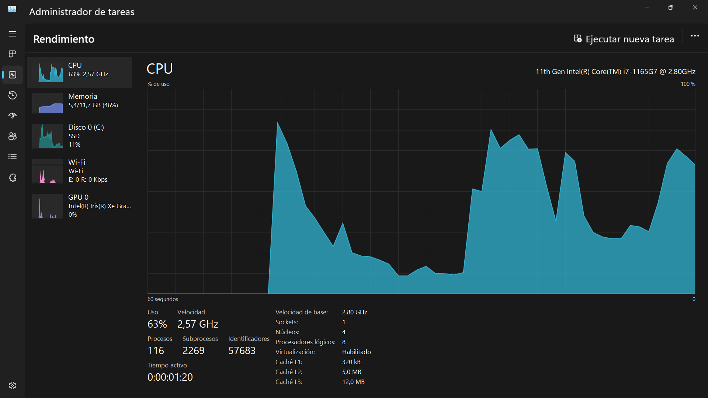Image resolution: width=708 pixels, height=398 pixels.
Task: Click Ejecutar nueva tarea button
Action: [624, 39]
